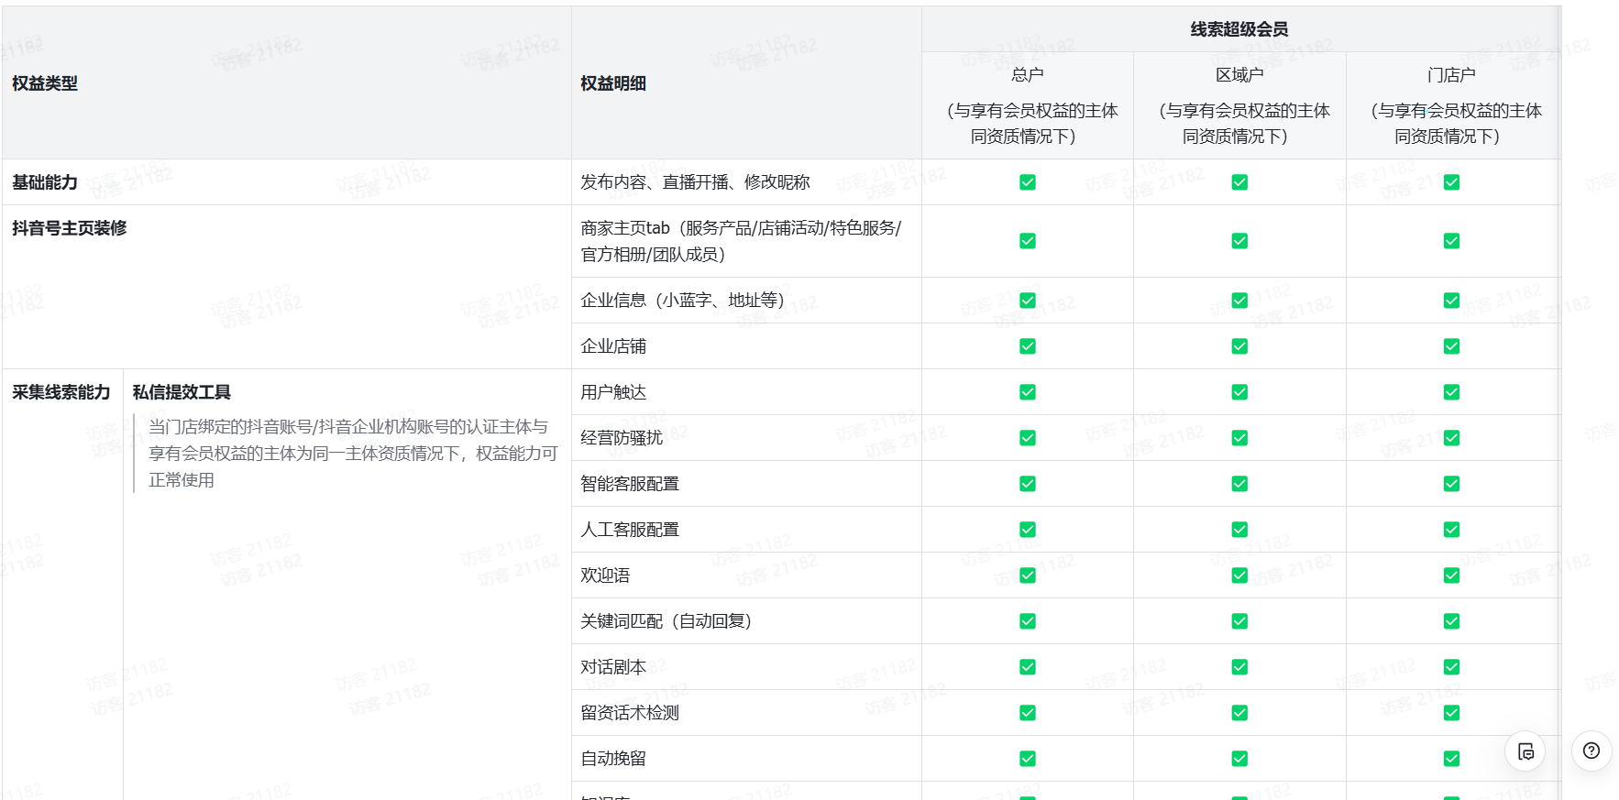Viewport: 1619px width, 800px height.
Task: Click the 抖音号主页装修 category cell
Action: tap(70, 228)
